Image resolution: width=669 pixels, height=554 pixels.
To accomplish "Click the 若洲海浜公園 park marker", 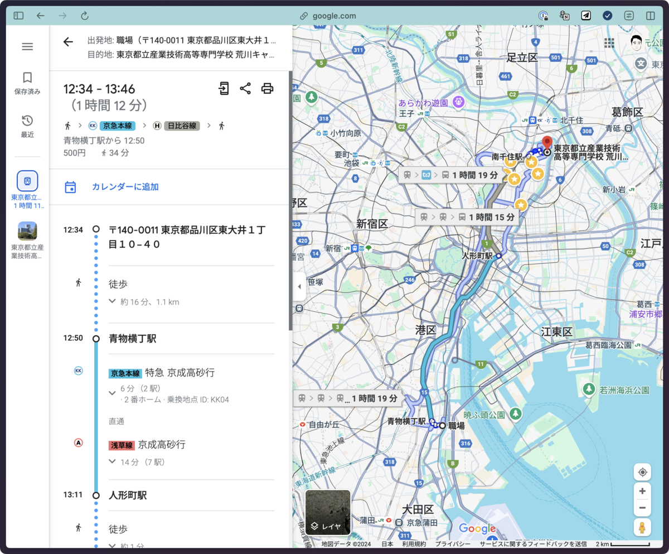I will 589,389.
